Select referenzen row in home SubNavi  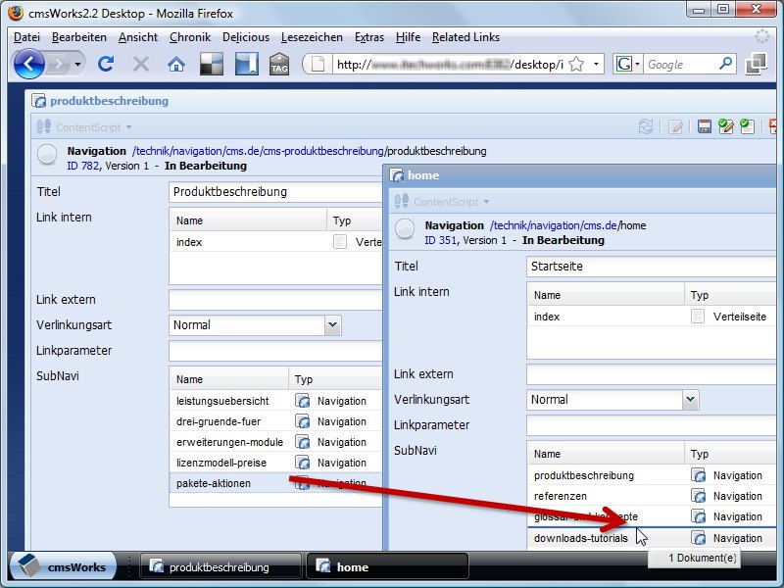[x=652, y=496]
